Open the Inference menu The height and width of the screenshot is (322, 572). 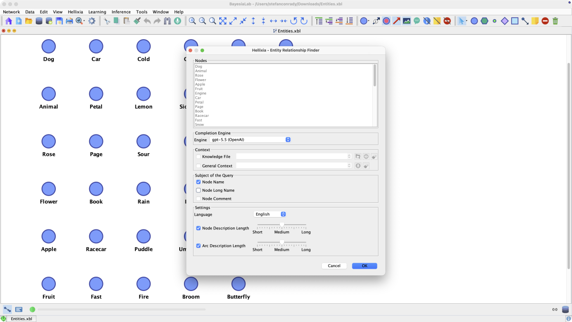[x=121, y=12]
